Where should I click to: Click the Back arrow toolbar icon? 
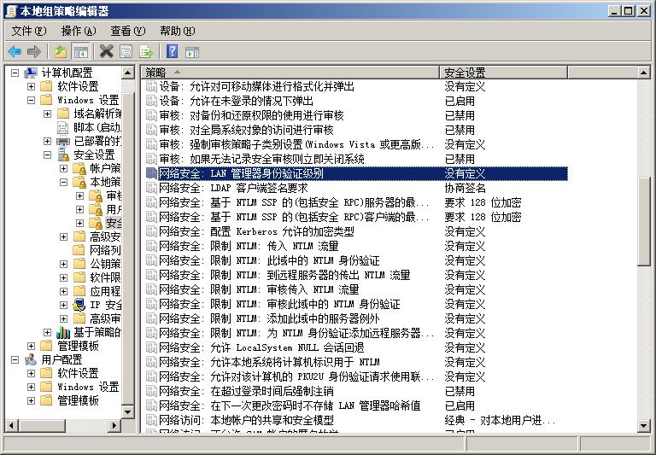(15, 51)
